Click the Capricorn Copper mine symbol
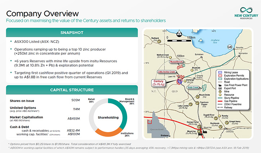 point(197,103)
